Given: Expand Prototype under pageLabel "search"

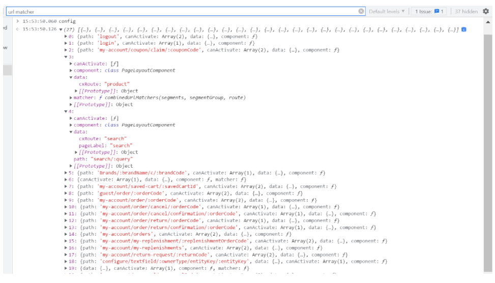Looking at the screenshot, I should coord(76,152).
